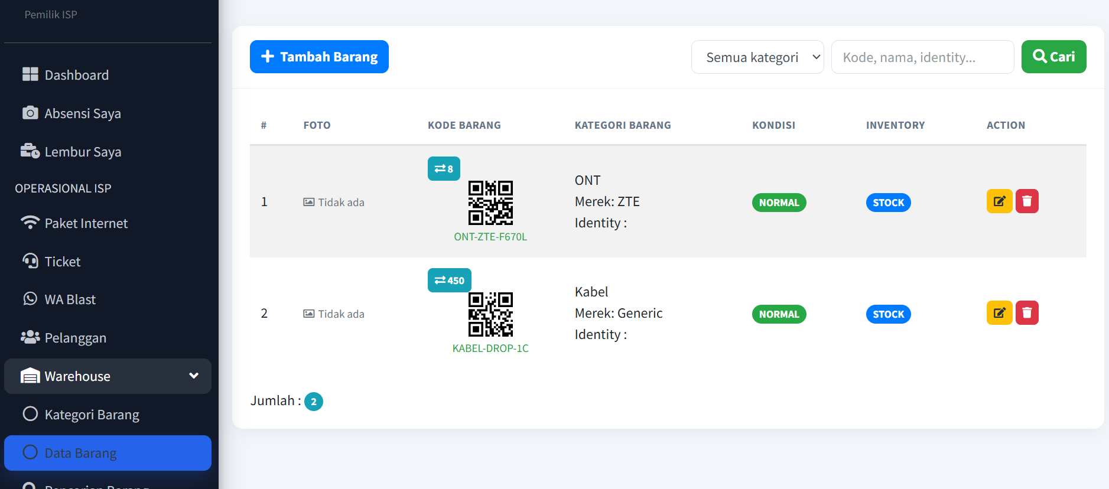Click the QR code for KABEL-DROP-1C
The height and width of the screenshot is (489, 1109).
pyautogui.click(x=490, y=314)
